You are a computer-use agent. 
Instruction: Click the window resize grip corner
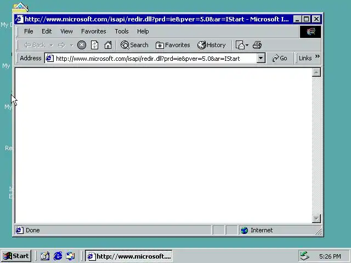(x=318, y=231)
